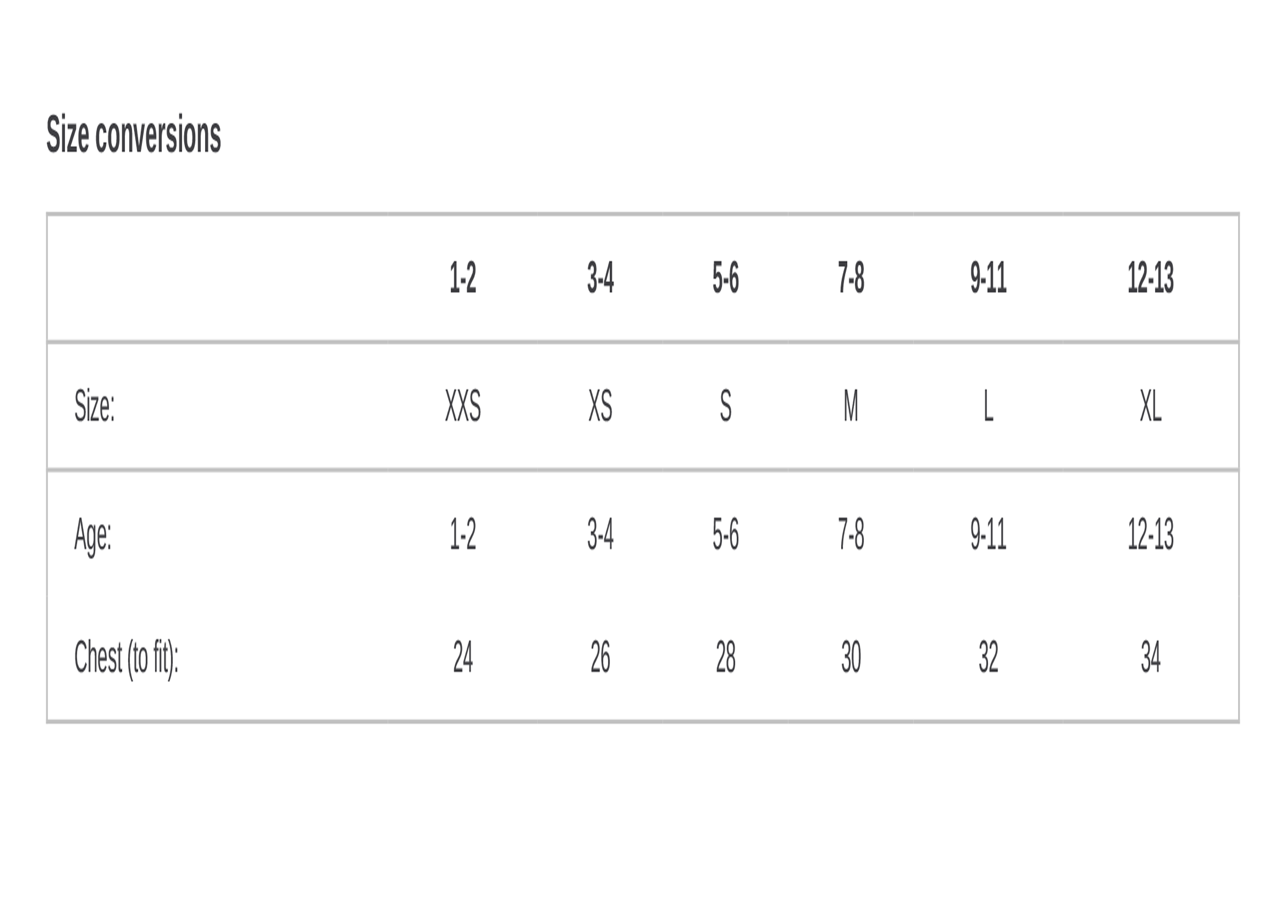Click the Chest (to fit): label
Screen dimensions: 1280x905
pos(126,659)
